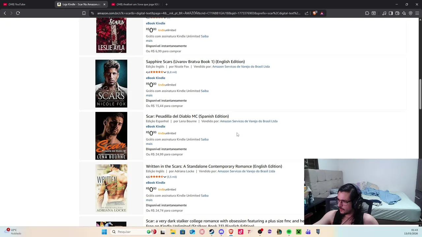The width and height of the screenshot is (422, 237).
Task: Open the media playlist music note icon
Action: [x=384, y=13]
